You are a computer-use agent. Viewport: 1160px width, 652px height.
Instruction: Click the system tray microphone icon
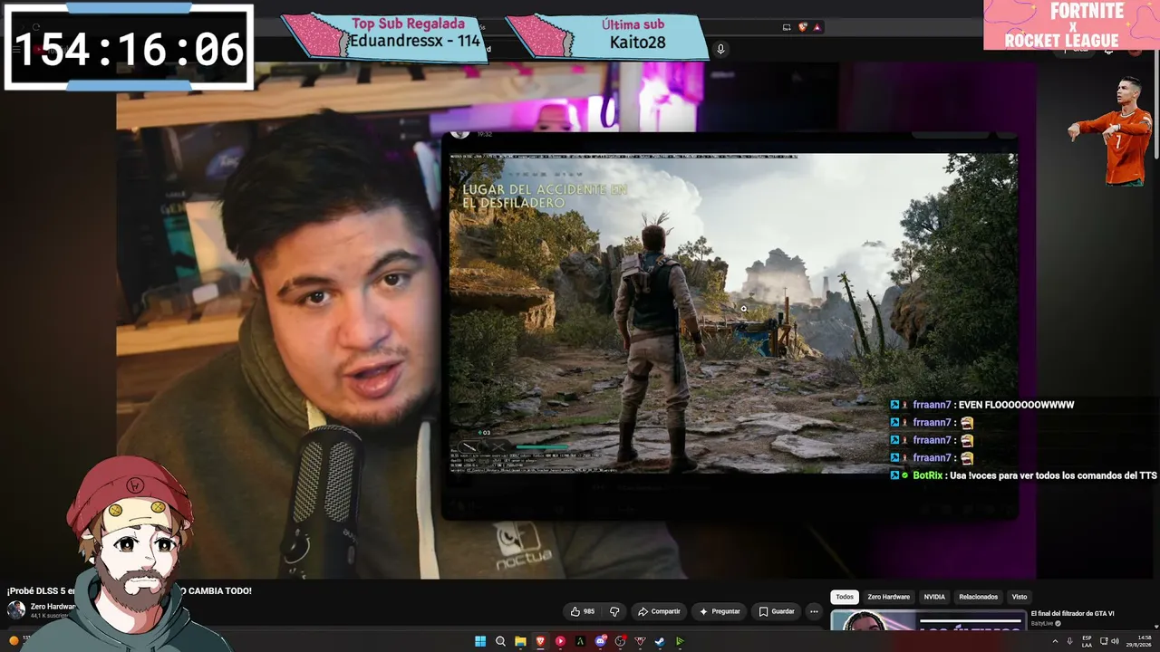tap(1069, 641)
